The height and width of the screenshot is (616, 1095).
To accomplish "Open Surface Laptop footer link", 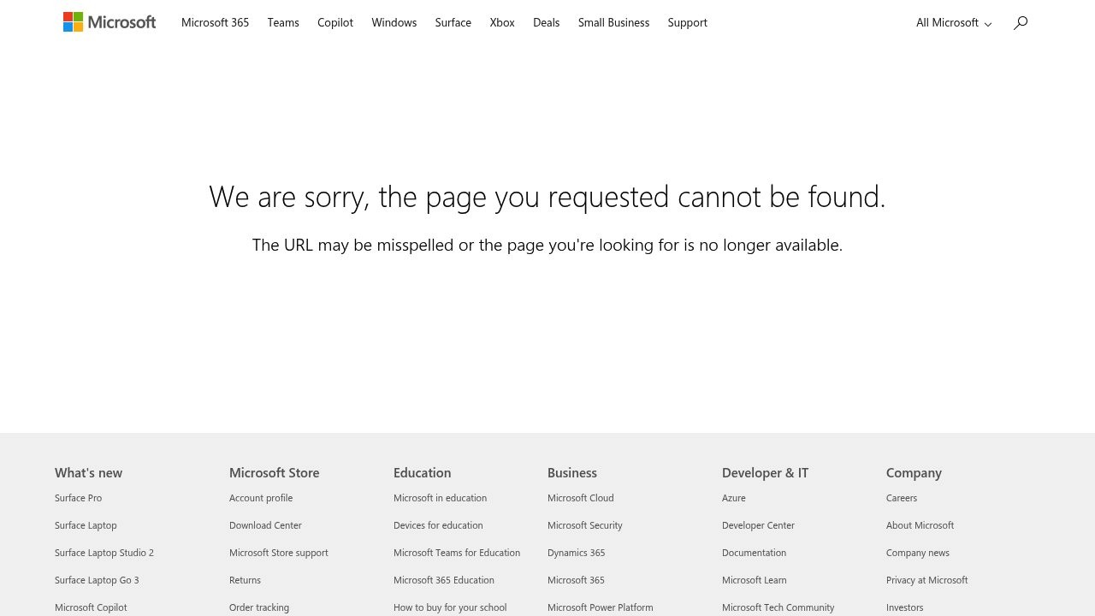I will point(86,525).
